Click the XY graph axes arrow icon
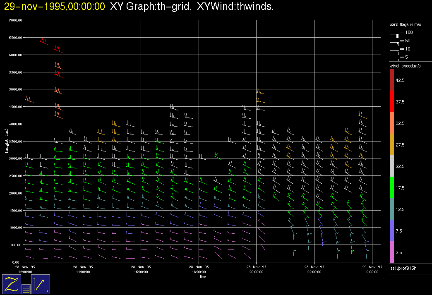This screenshot has height=295, width=432. click(41, 284)
